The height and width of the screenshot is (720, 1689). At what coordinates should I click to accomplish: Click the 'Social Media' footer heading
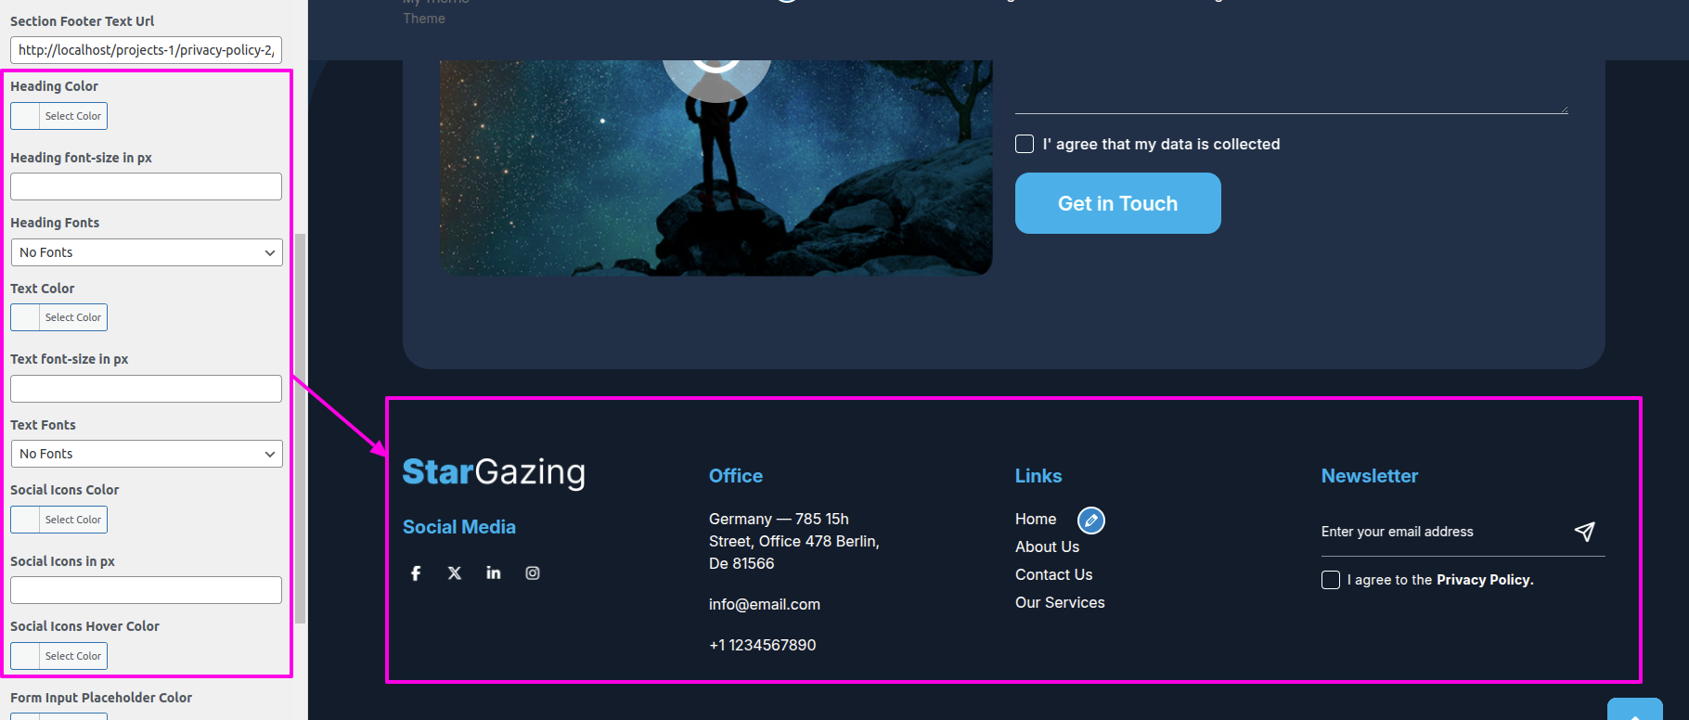point(459,527)
